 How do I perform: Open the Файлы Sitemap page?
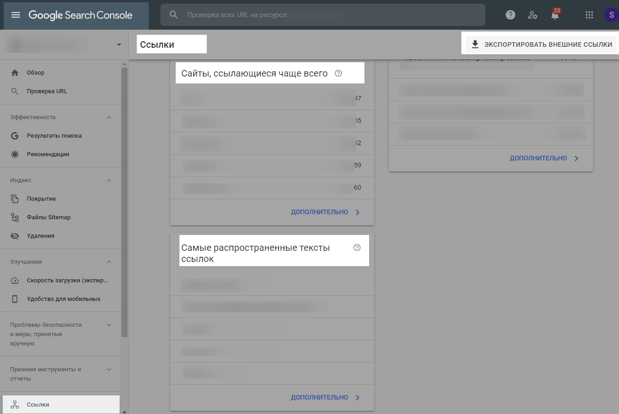coord(60,217)
